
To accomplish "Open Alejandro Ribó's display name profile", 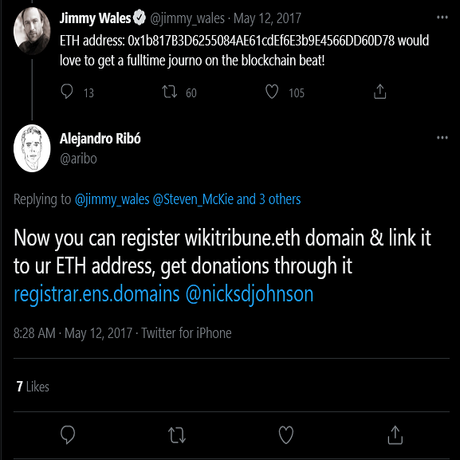I will click(x=100, y=139).
